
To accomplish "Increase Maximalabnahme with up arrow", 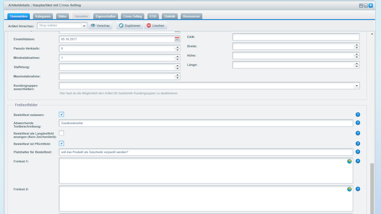I will point(177,75).
